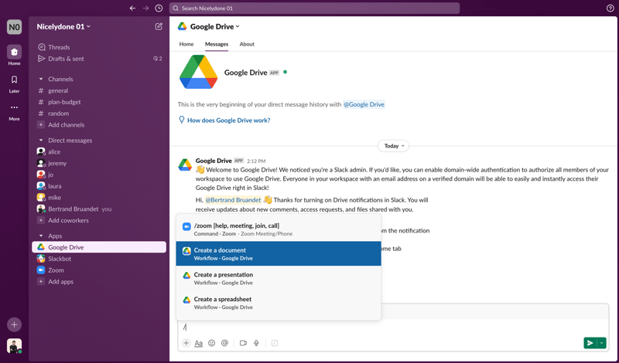619x363 pixels.
Task: Open user profile avatar at bottom left
Action: 14,346
